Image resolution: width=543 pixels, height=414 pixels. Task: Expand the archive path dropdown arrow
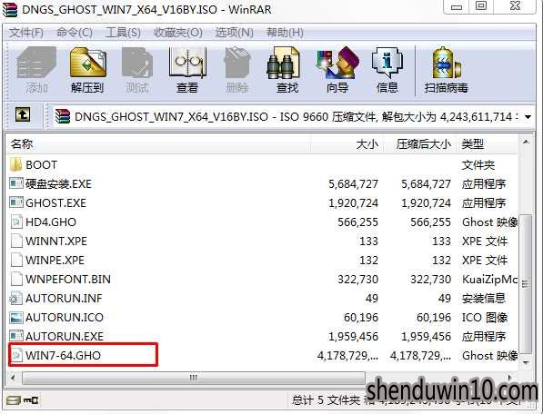click(x=528, y=117)
